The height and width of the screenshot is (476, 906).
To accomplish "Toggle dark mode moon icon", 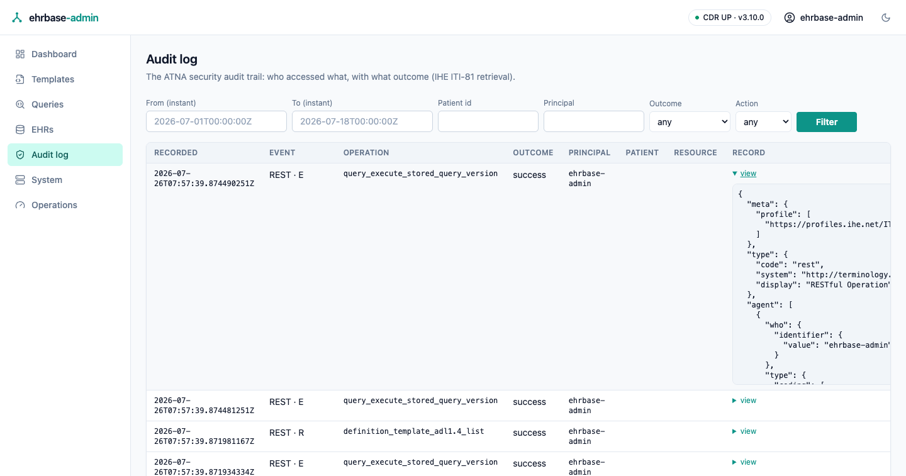I will 886,18.
